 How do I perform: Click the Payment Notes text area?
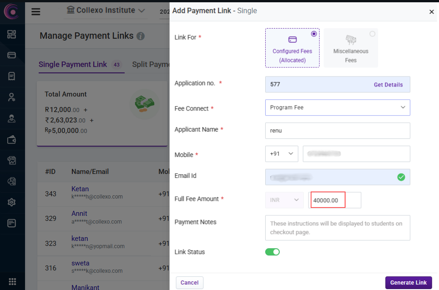(x=338, y=228)
